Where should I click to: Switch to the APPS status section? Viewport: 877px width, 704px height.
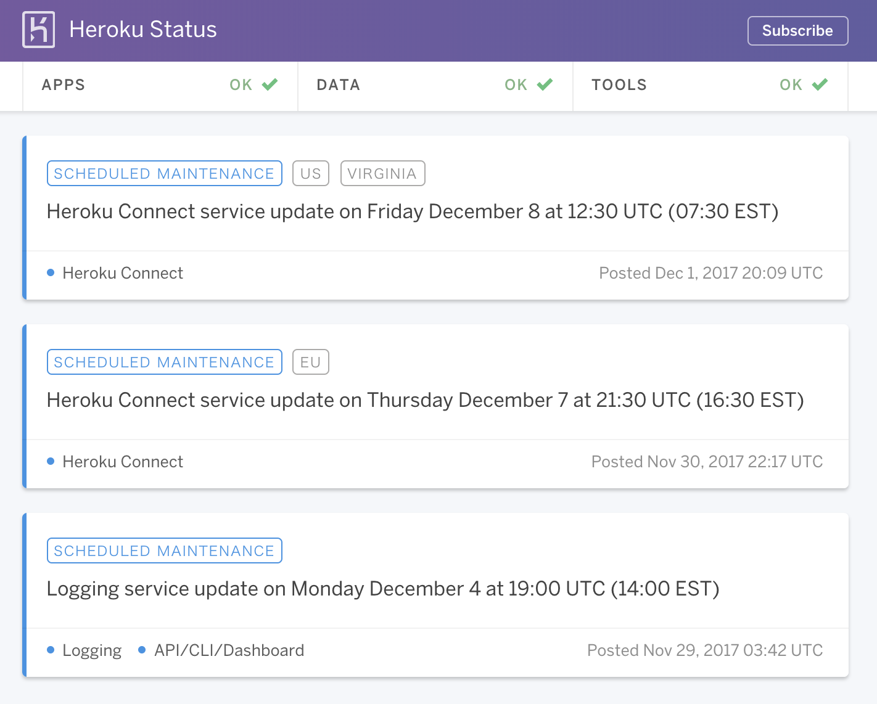click(x=64, y=84)
